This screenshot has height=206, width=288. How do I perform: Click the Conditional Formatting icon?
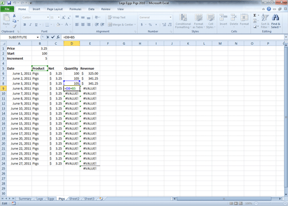(183, 18)
